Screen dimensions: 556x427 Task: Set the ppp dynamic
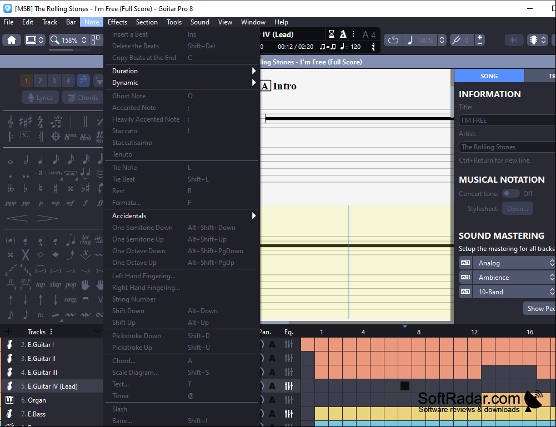pyautogui.click(x=11, y=203)
